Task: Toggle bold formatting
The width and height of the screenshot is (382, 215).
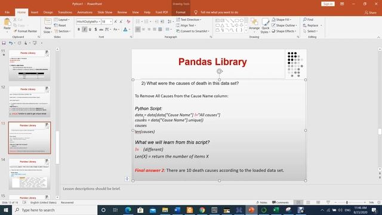Action: click(79, 29)
